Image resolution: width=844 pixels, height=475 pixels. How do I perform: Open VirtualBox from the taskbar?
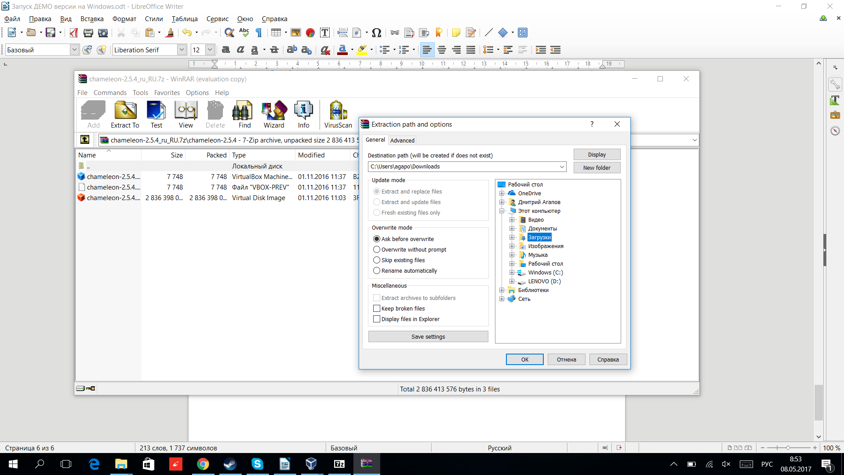point(311,464)
